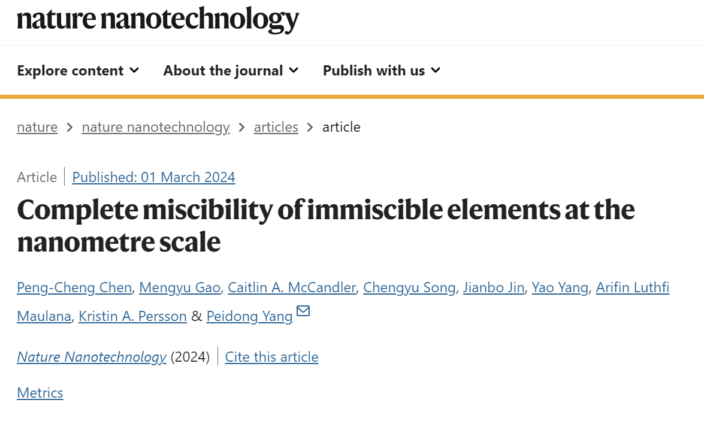
Task: Open author Chengyu Song details
Action: [x=409, y=287]
